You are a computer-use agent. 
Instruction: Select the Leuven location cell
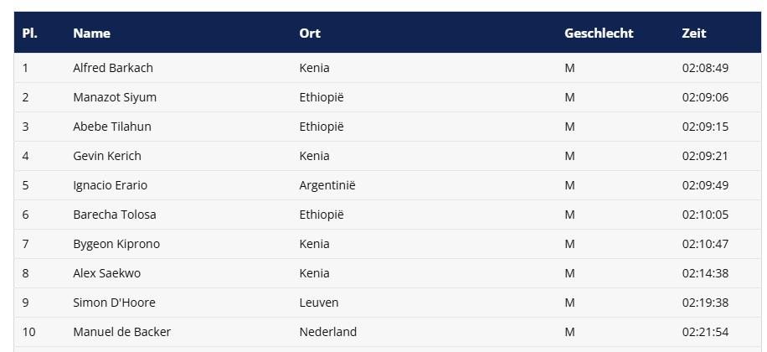point(319,303)
